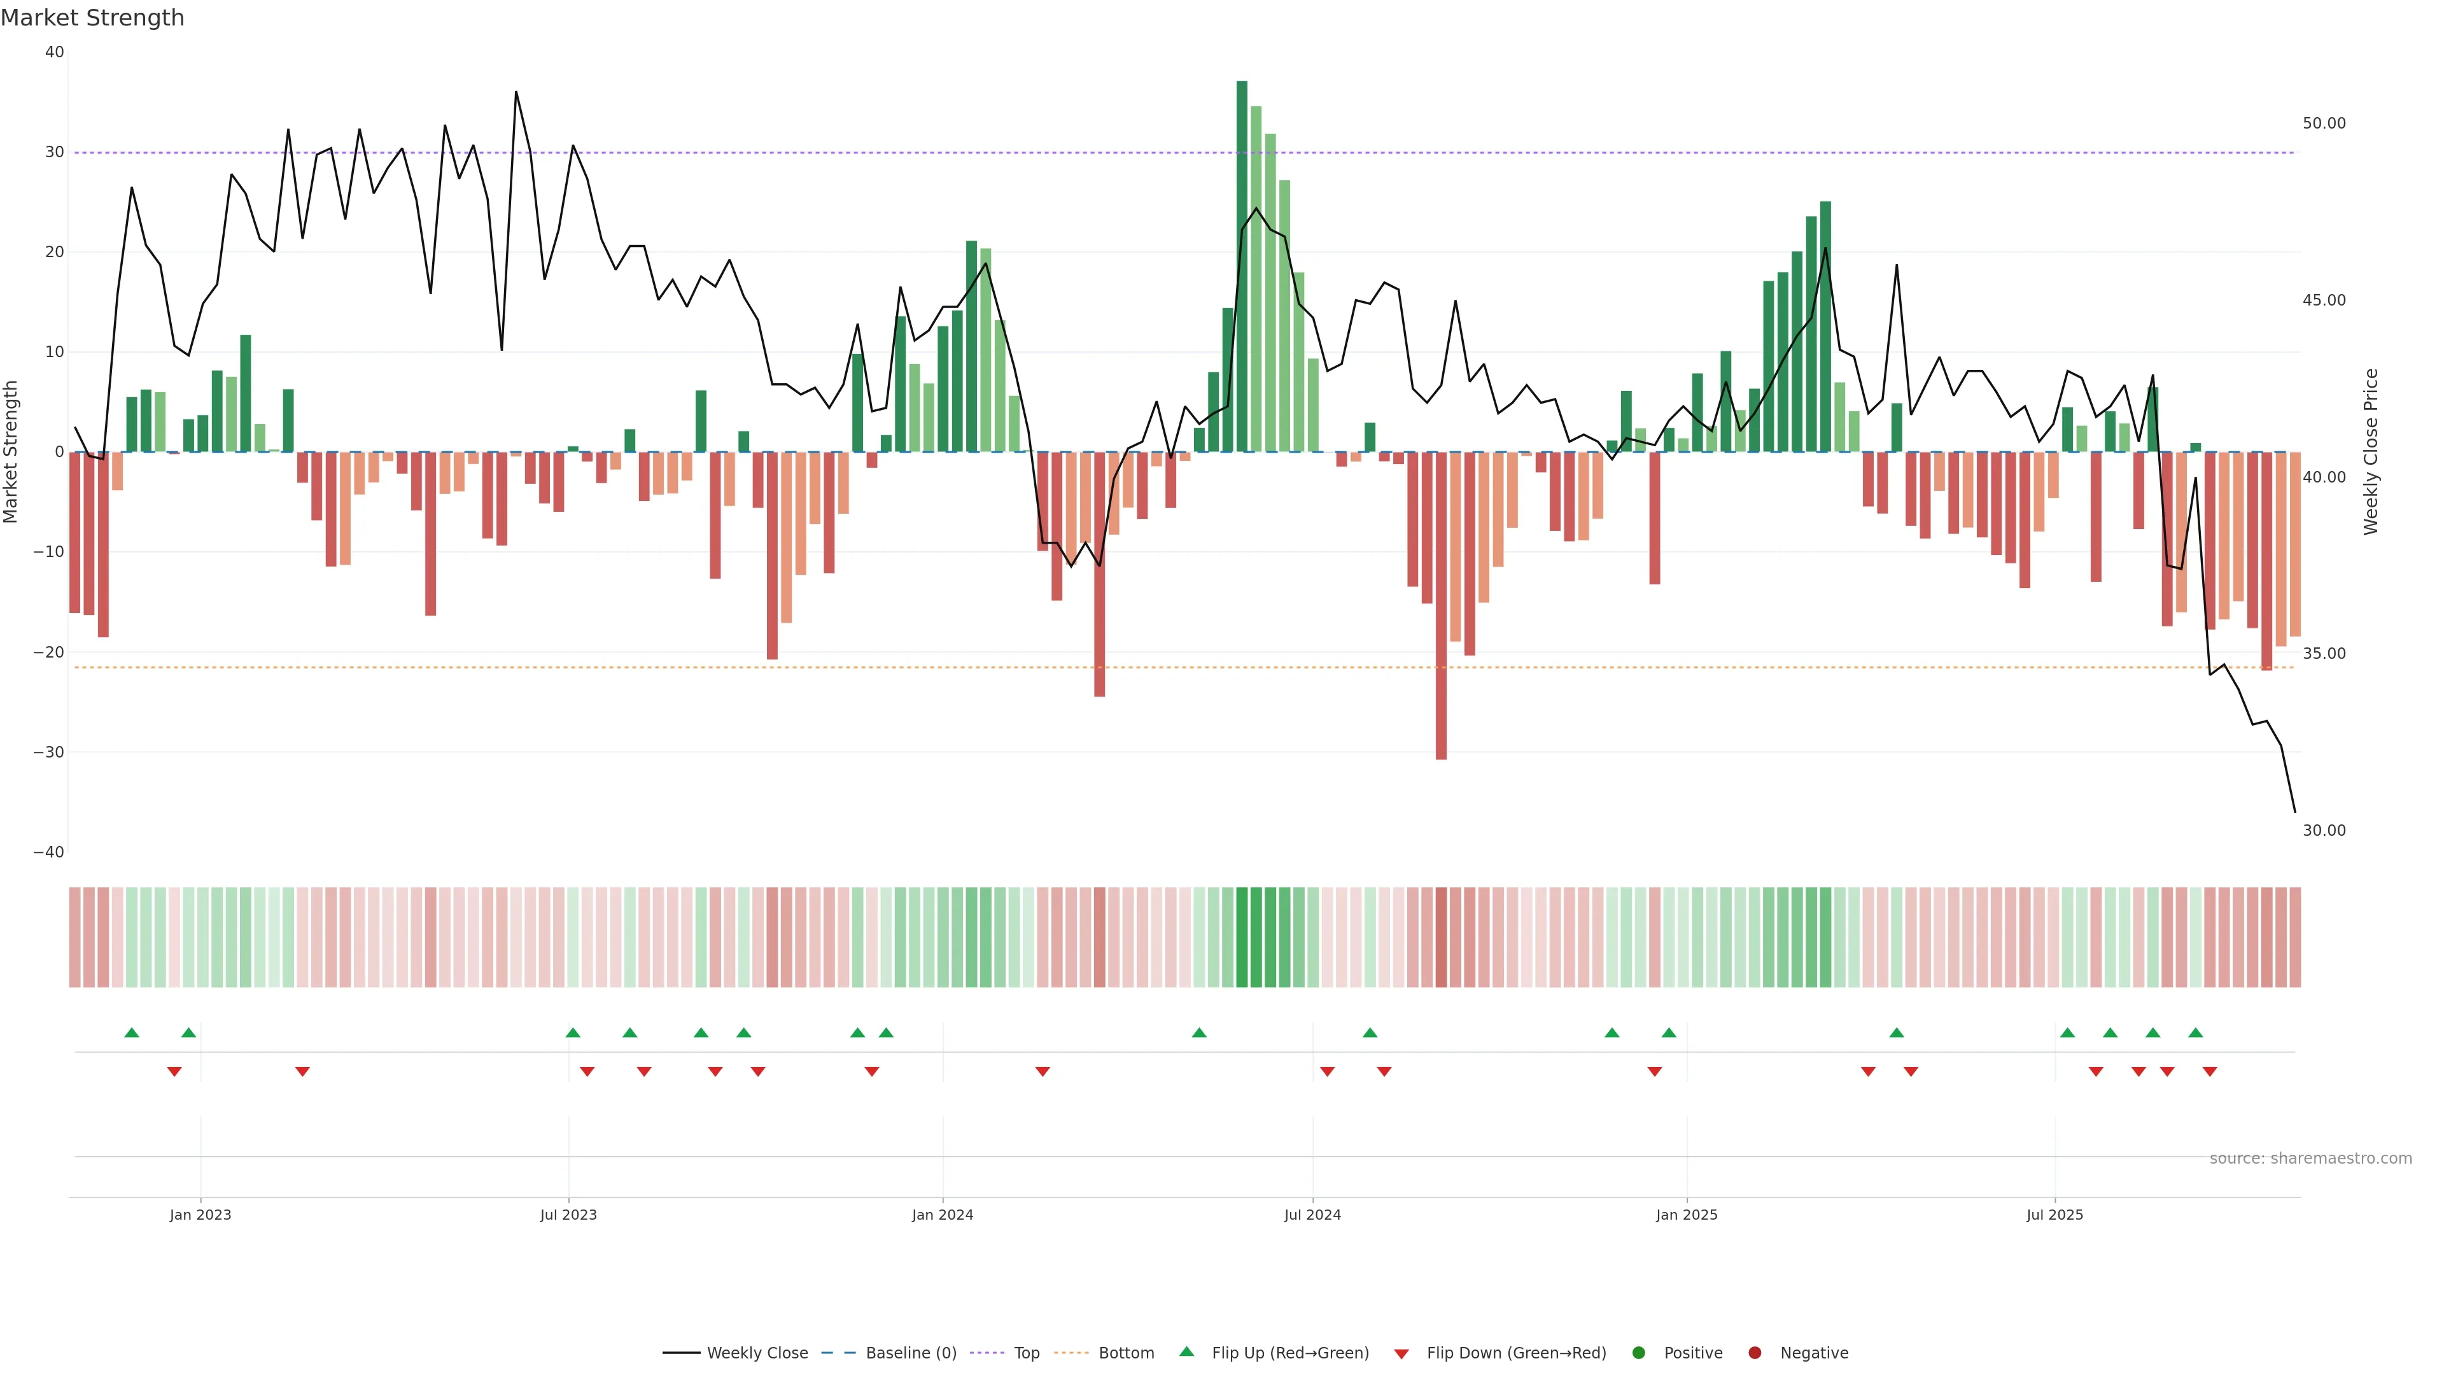The height and width of the screenshot is (1375, 2444).
Task: Click Flip Up green triangle legend icon
Action: (1186, 1352)
